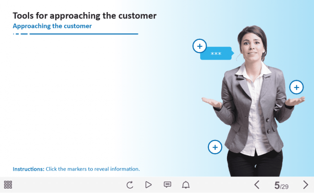Reveal info from the plus marker near her waist
Image resolution: width=314 pixels, height=193 pixels.
(x=215, y=147)
